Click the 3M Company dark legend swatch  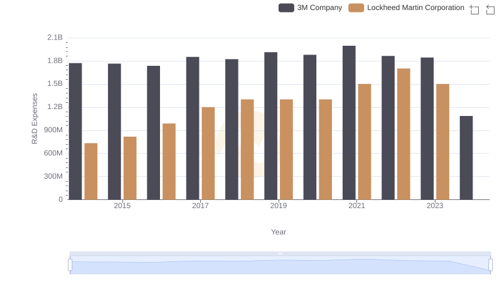[286, 8]
